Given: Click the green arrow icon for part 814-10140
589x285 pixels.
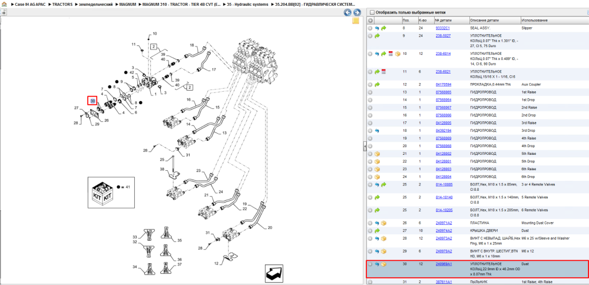Looking at the screenshot, I should coord(377,197).
